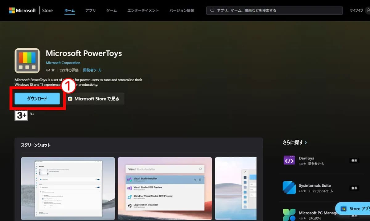Open the Sysinternals Suite app icon
370x221 pixels.
click(x=289, y=188)
